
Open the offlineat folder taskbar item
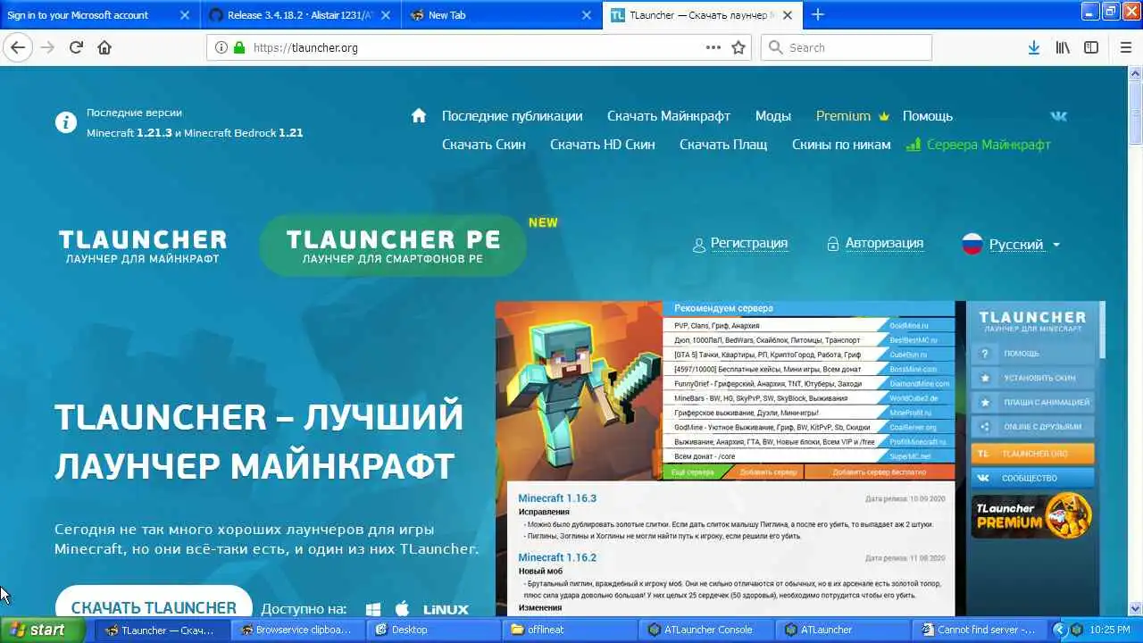[x=568, y=630]
